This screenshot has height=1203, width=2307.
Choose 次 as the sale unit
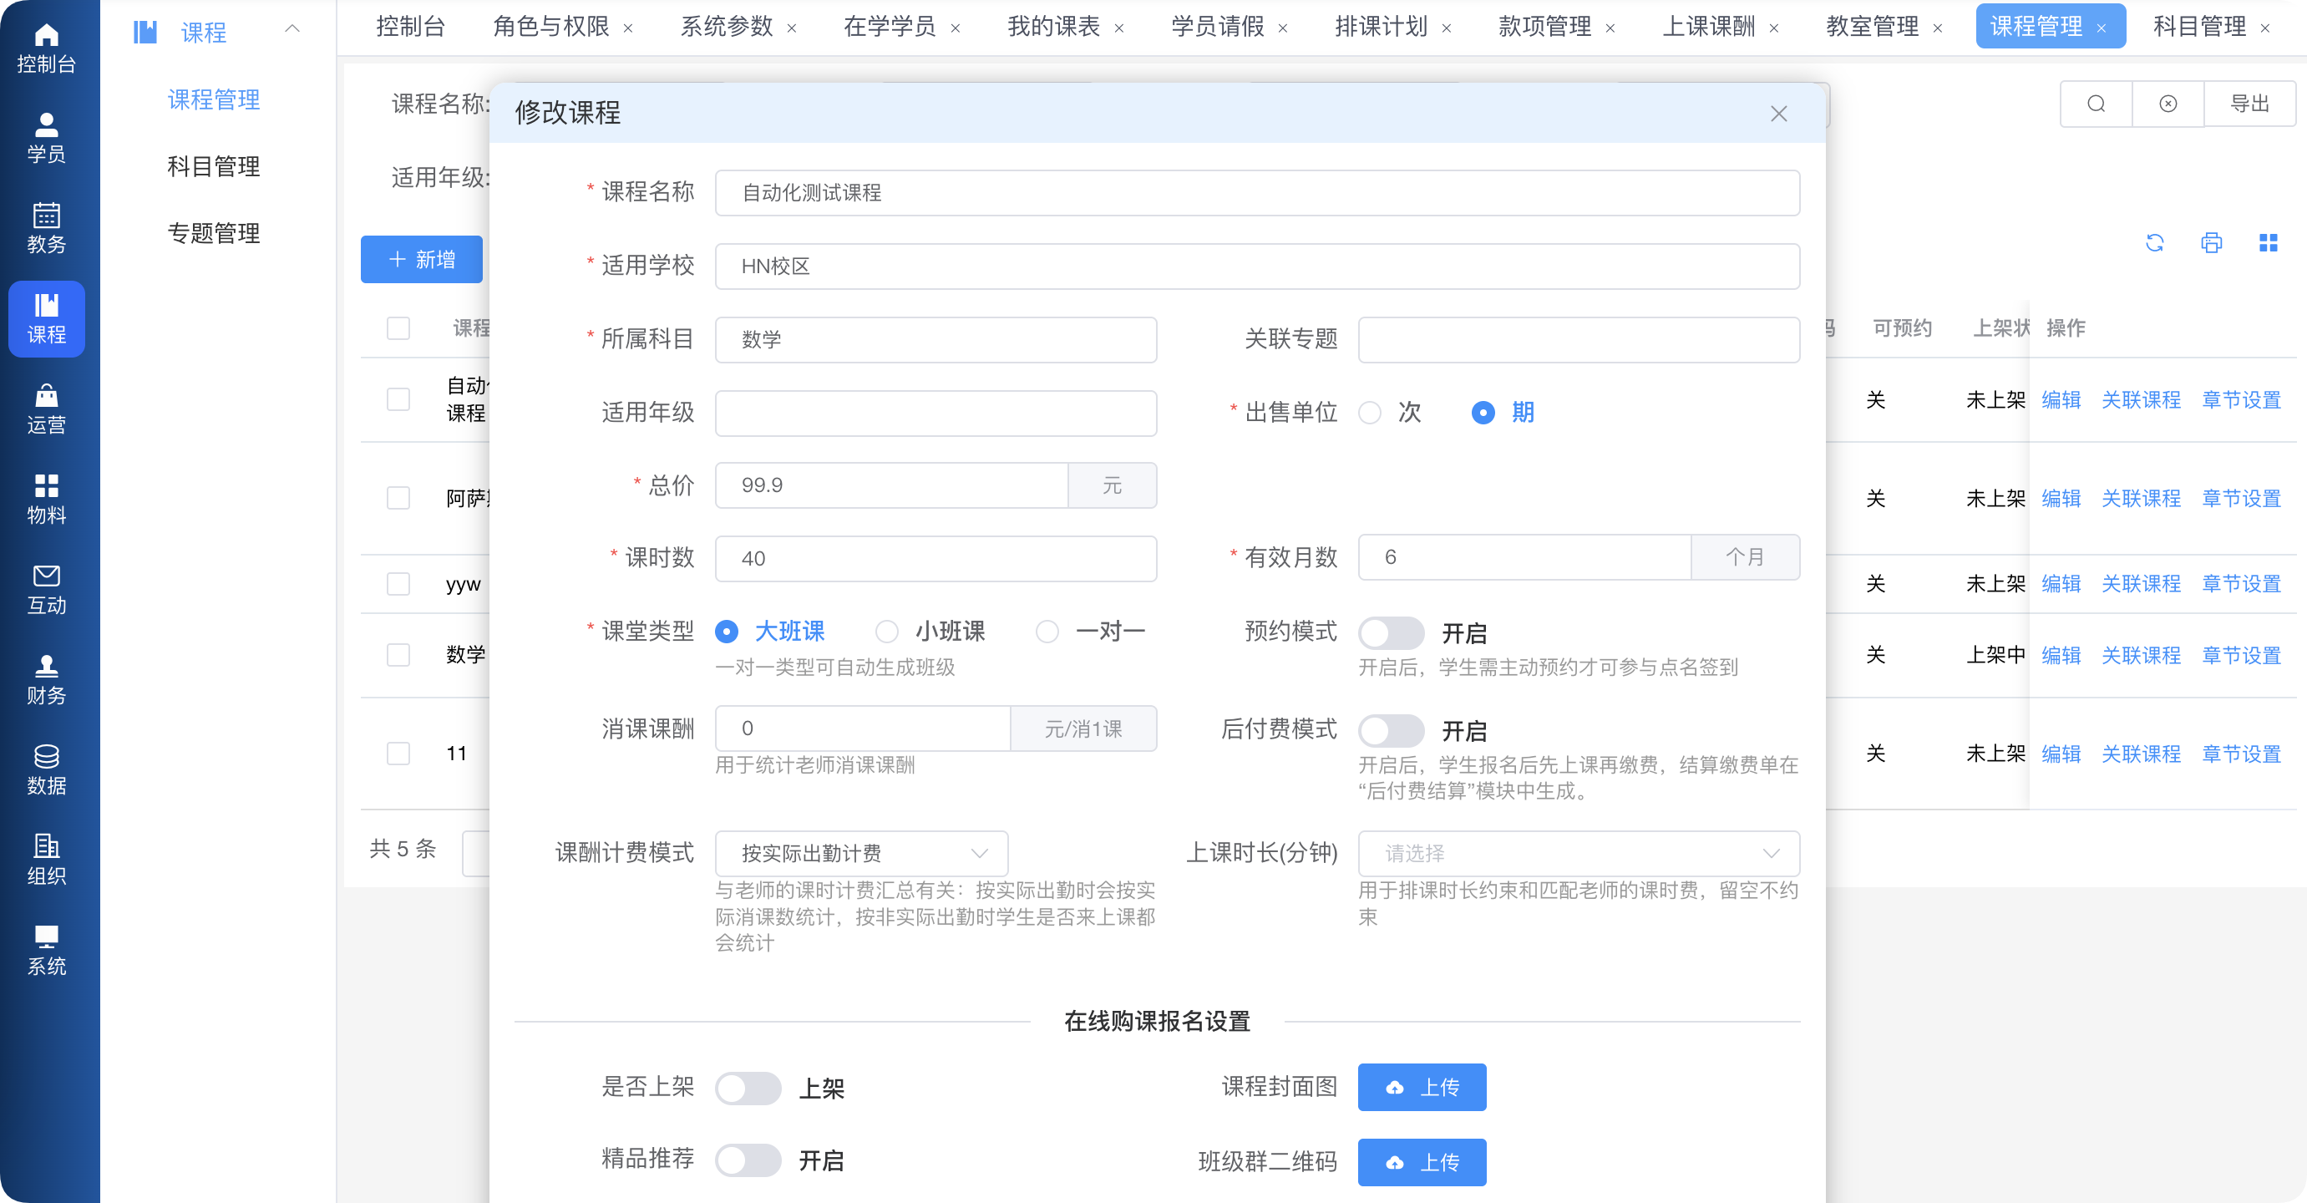coord(1370,413)
